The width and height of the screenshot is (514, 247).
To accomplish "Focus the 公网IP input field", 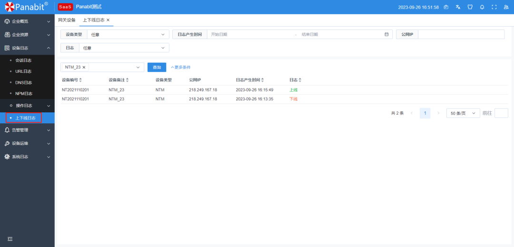I will pyautogui.click(x=461, y=34).
